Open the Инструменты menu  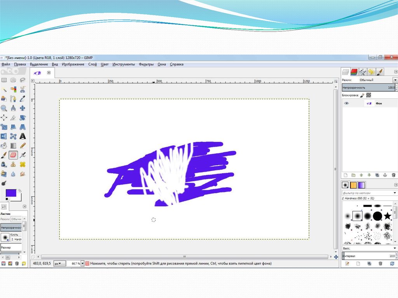(x=124, y=64)
